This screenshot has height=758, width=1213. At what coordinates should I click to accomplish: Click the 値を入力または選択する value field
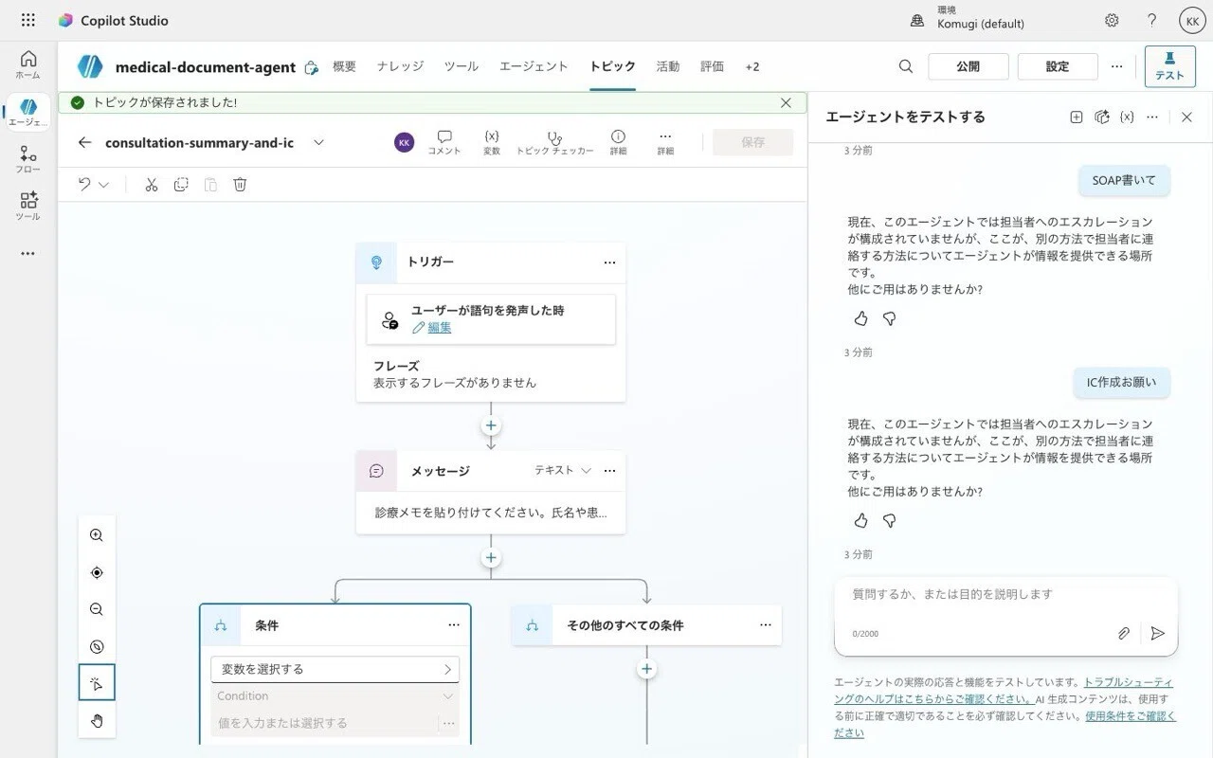tap(325, 723)
